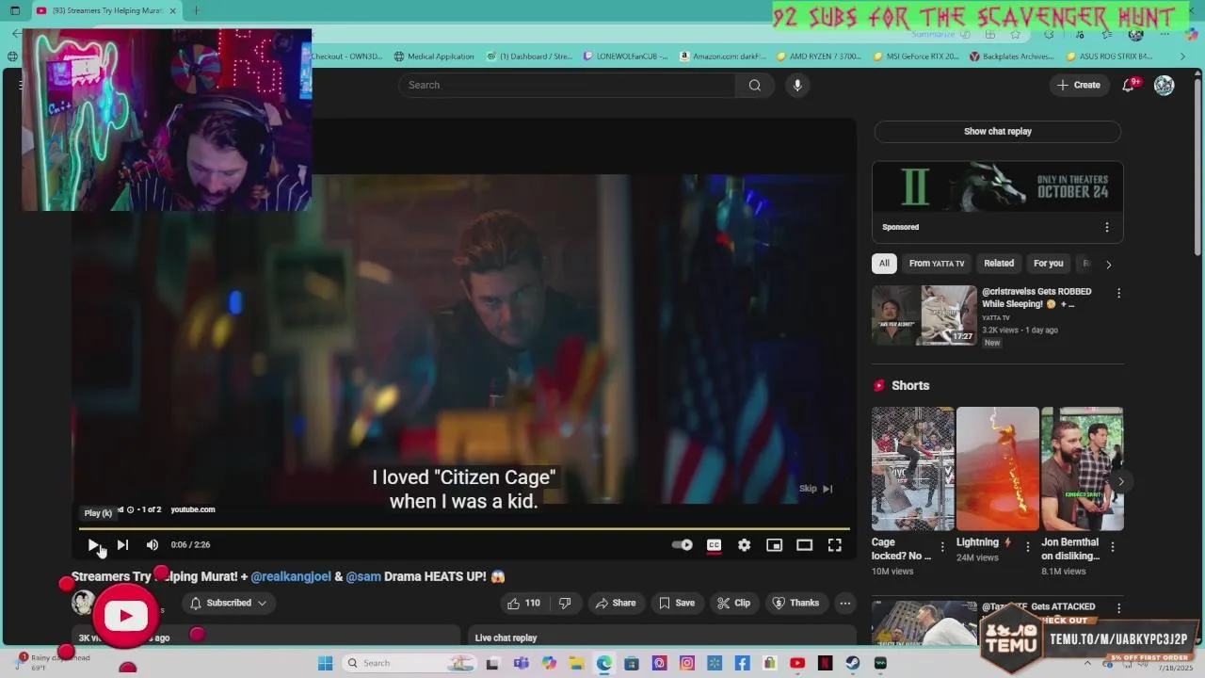Click the Windows taskbar Search box

pyautogui.click(x=408, y=663)
